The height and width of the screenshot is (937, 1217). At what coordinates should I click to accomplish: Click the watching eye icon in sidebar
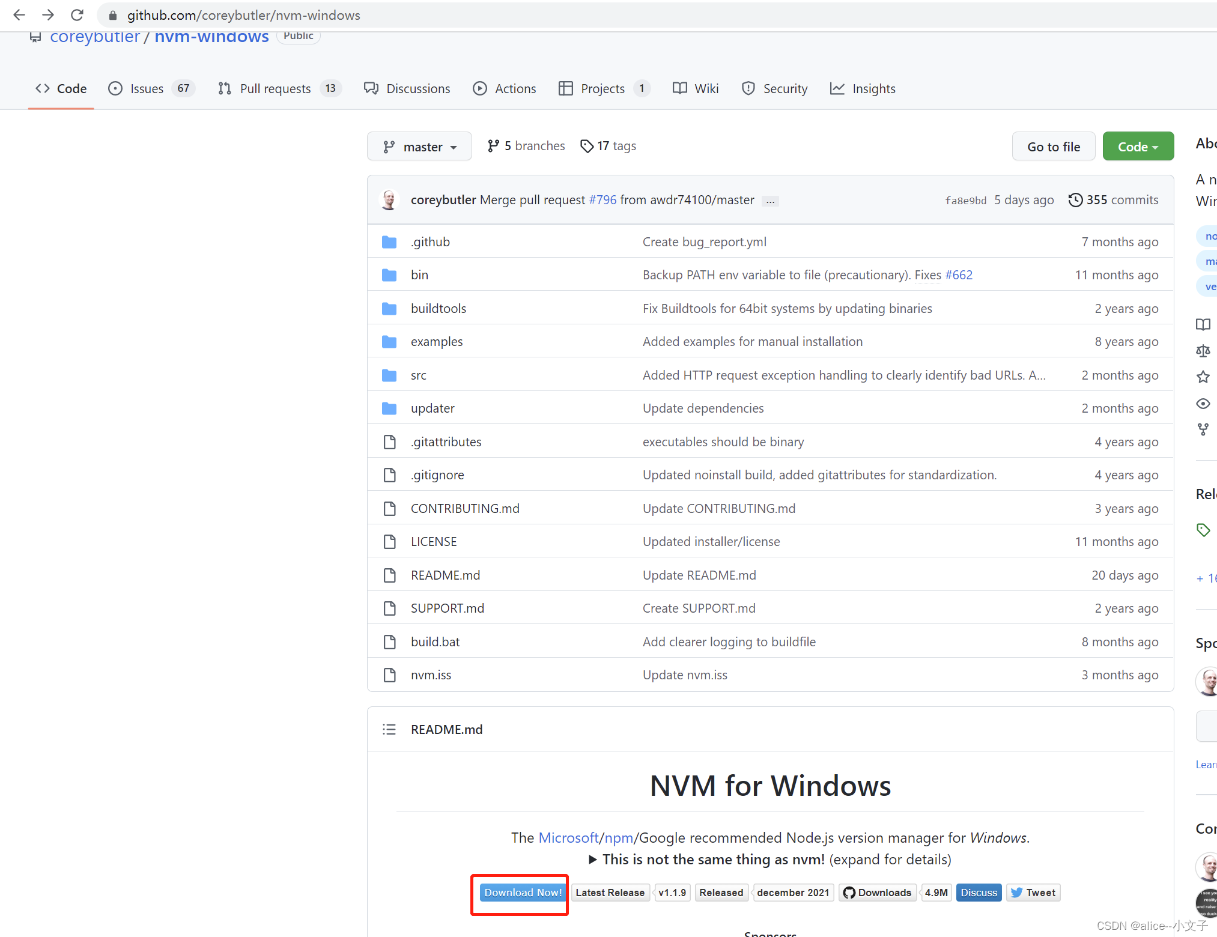(1203, 404)
